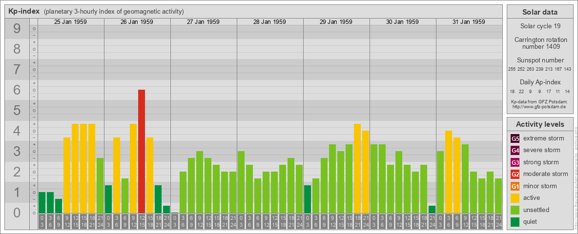Click the Kp scale number 6

coord(17,90)
